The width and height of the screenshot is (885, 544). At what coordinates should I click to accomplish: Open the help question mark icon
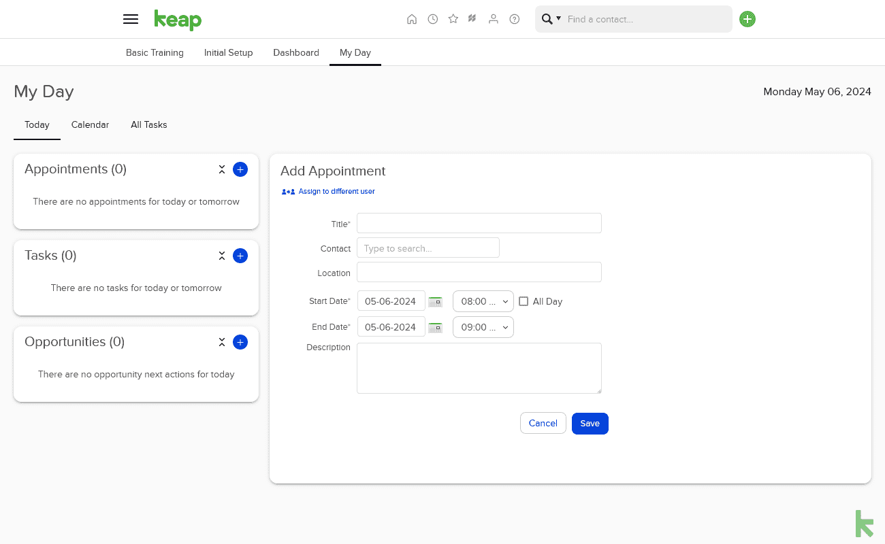point(515,19)
